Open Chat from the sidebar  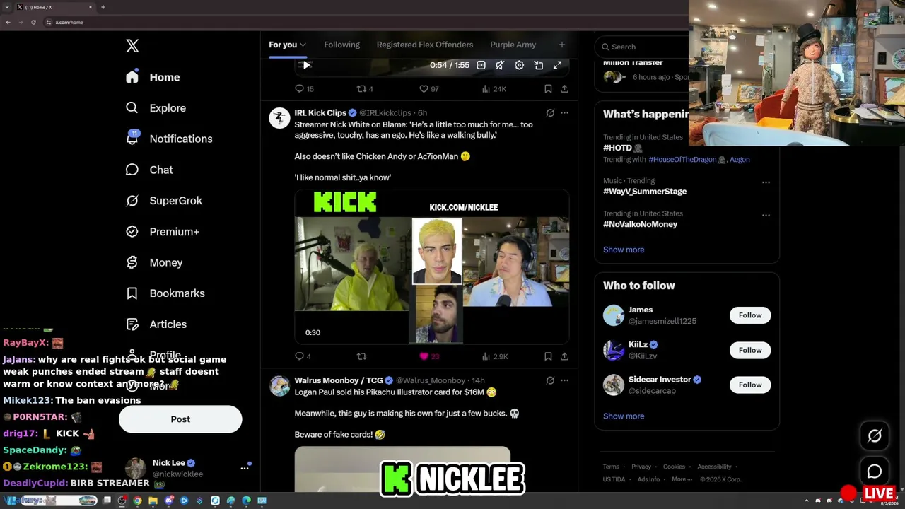[x=149, y=170]
